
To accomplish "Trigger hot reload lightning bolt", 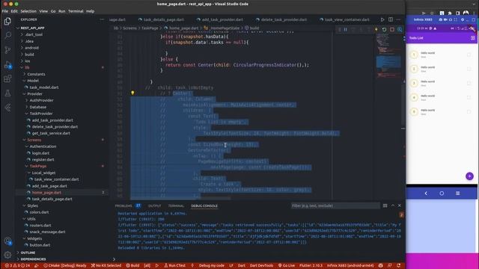I will [376, 30].
